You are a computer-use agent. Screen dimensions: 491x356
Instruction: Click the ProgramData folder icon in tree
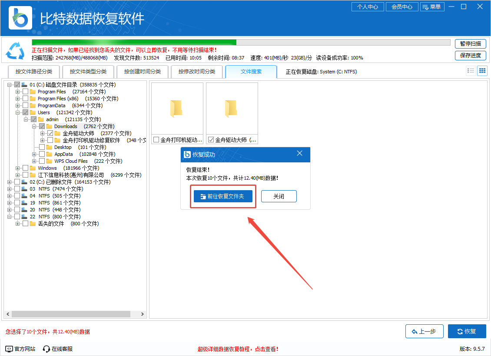click(x=33, y=105)
